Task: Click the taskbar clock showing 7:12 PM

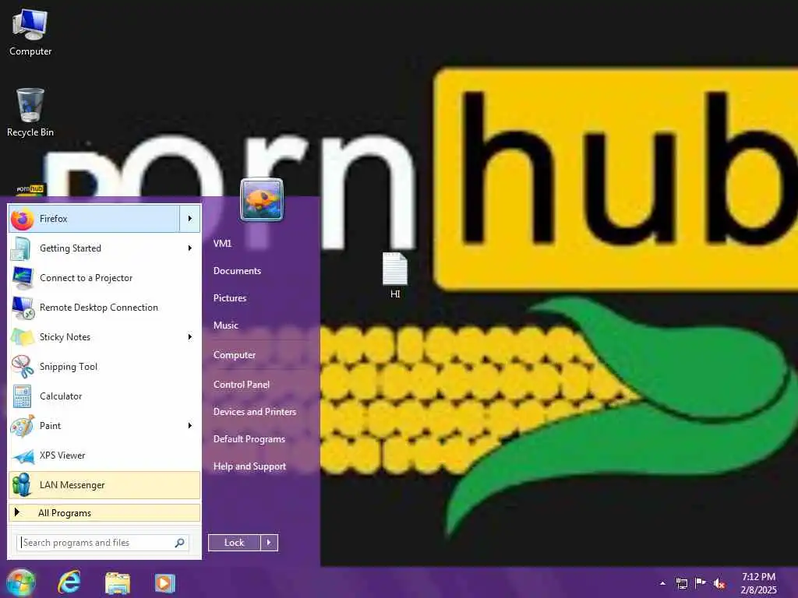Action: pyautogui.click(x=758, y=577)
